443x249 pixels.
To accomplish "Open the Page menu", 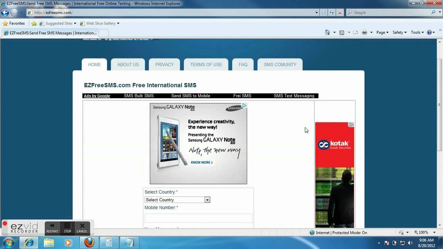I will (382, 32).
